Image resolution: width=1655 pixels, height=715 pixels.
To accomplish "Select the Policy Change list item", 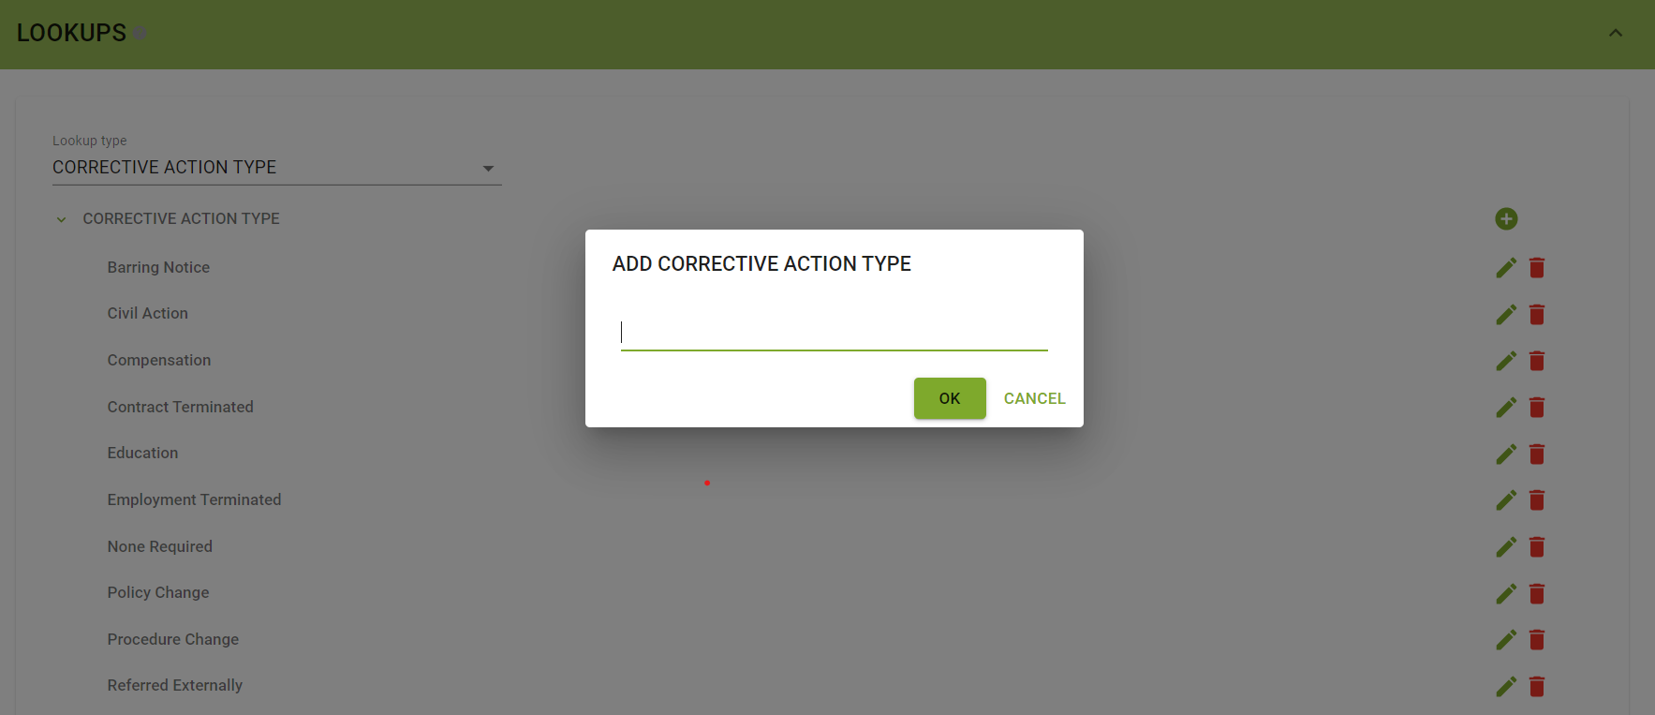I will [158, 592].
